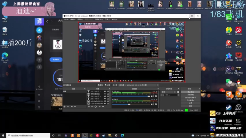Click the 开始录制 button
The width and height of the screenshot is (246, 138).
tap(190, 95)
